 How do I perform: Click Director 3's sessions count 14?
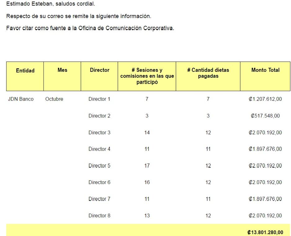[147, 132]
